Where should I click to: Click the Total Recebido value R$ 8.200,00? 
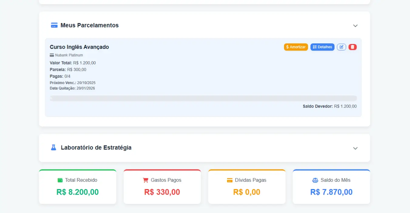77,192
